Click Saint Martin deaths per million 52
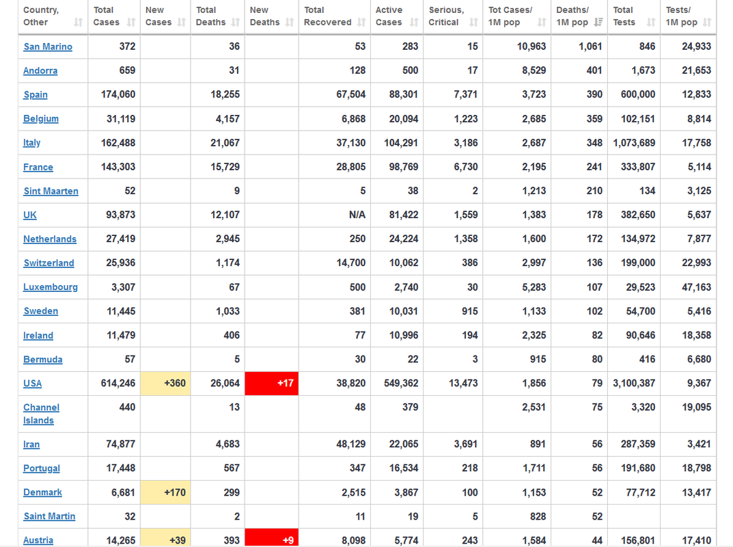This screenshot has width=733, height=547. [x=597, y=516]
